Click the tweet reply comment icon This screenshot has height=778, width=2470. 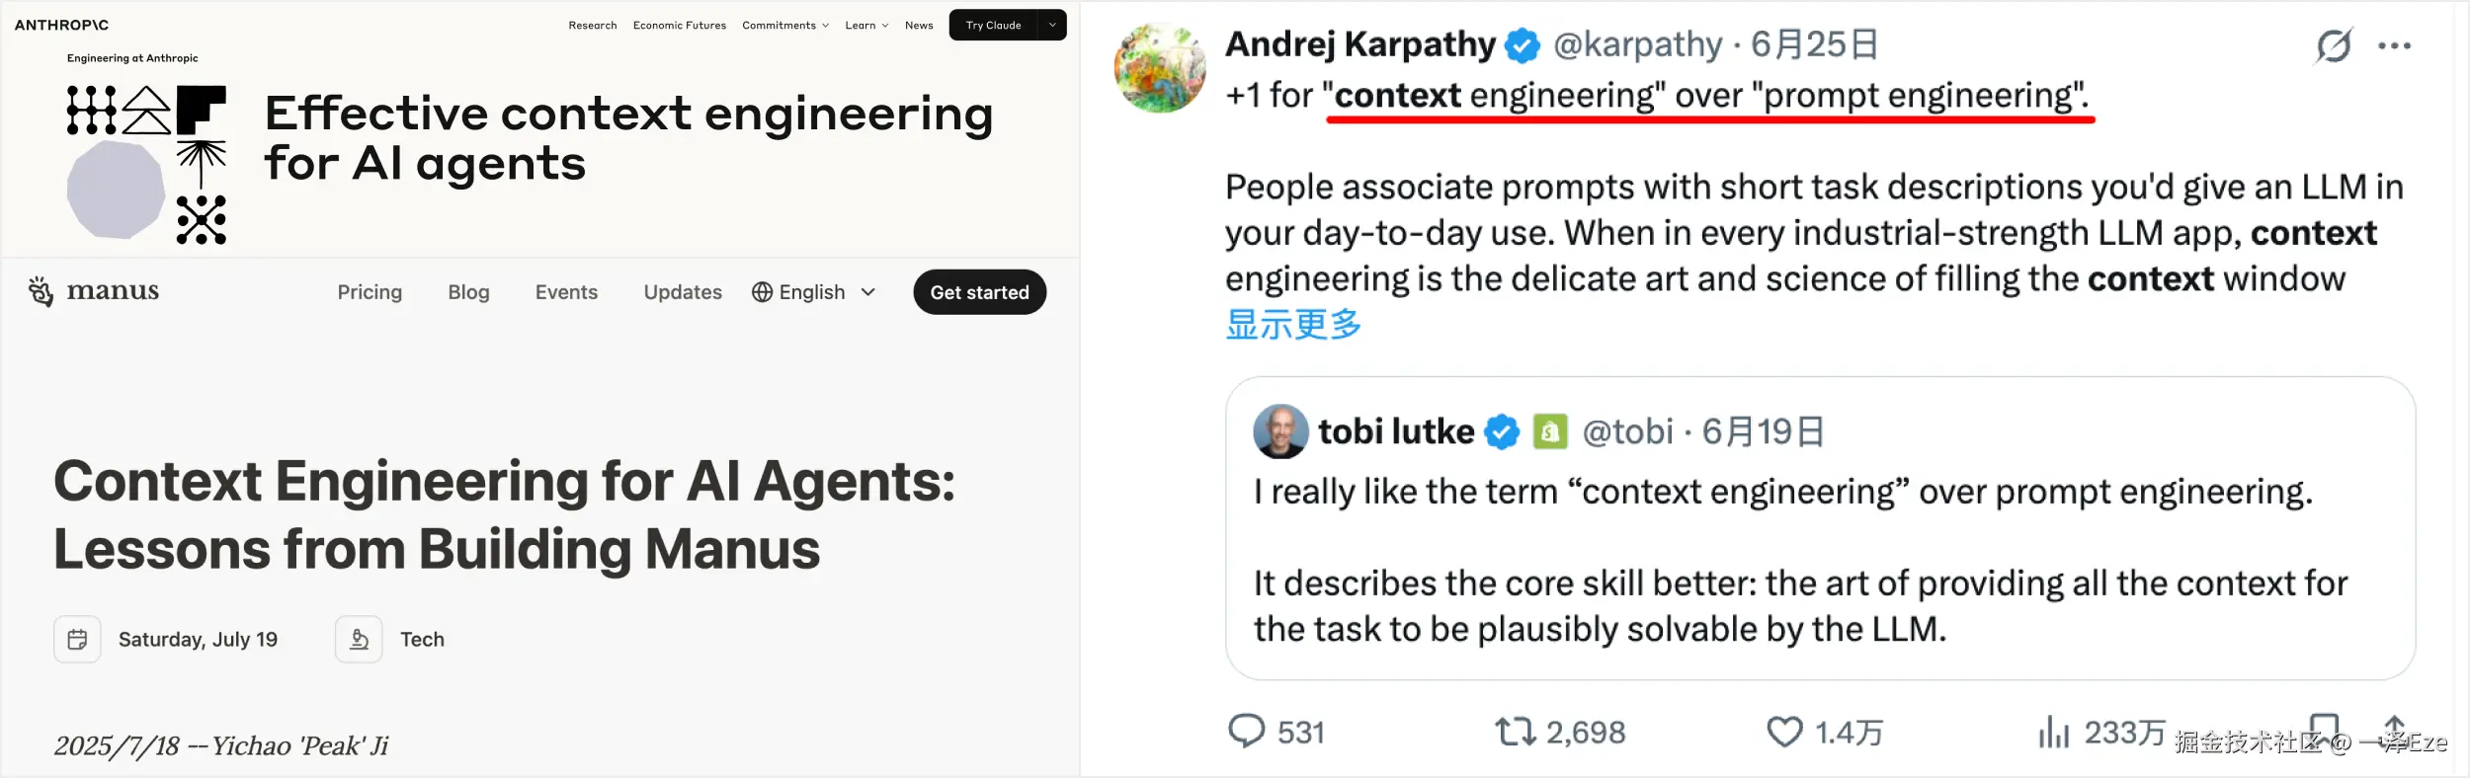click(1246, 732)
